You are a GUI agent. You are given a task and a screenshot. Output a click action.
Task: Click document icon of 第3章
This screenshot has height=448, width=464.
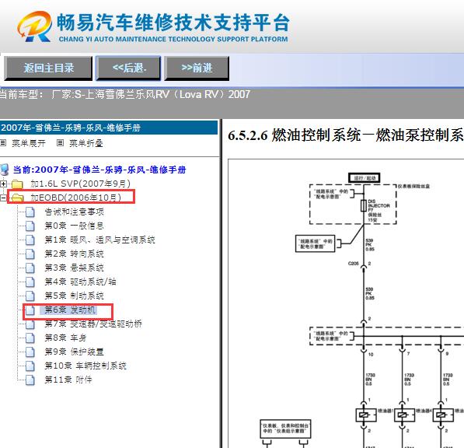coord(30,268)
